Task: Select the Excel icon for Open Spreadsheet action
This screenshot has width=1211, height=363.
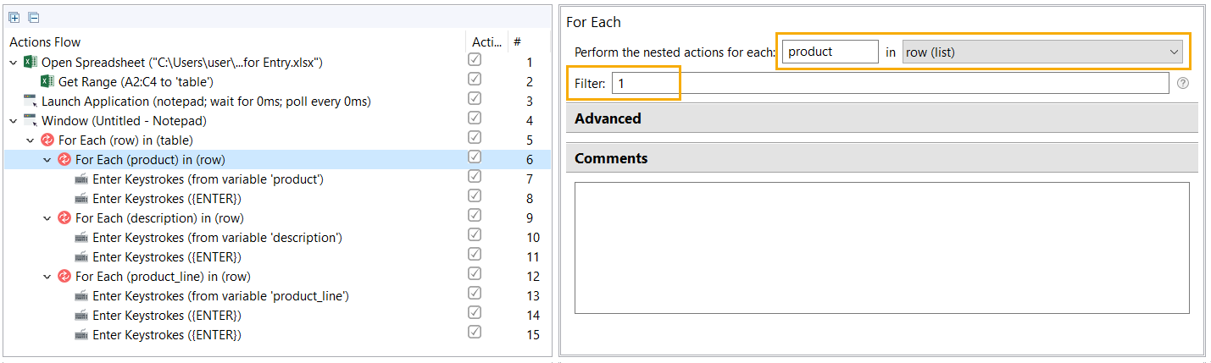Action: click(31, 63)
